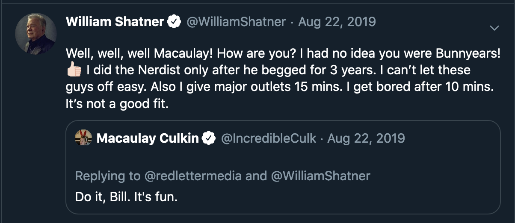
Task: Click the Macaulay Culkin display name
Action: 148,138
